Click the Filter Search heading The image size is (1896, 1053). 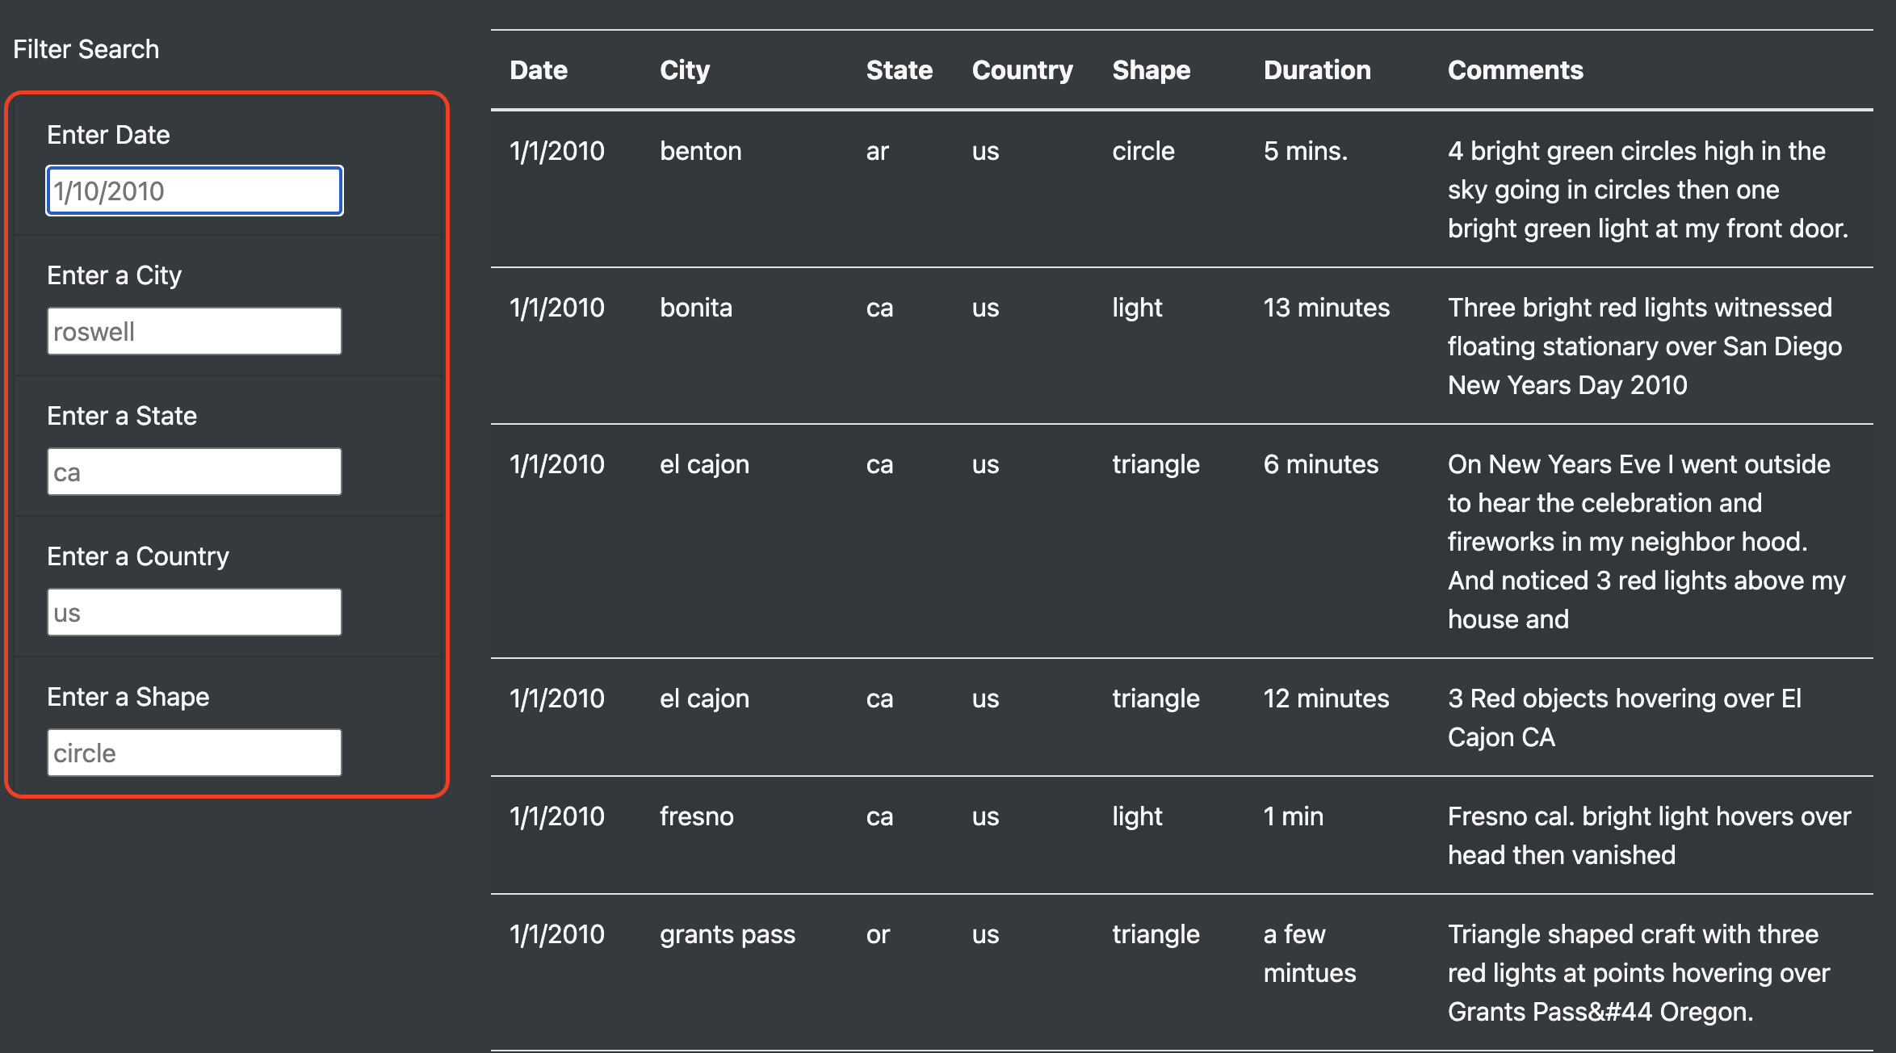(86, 49)
